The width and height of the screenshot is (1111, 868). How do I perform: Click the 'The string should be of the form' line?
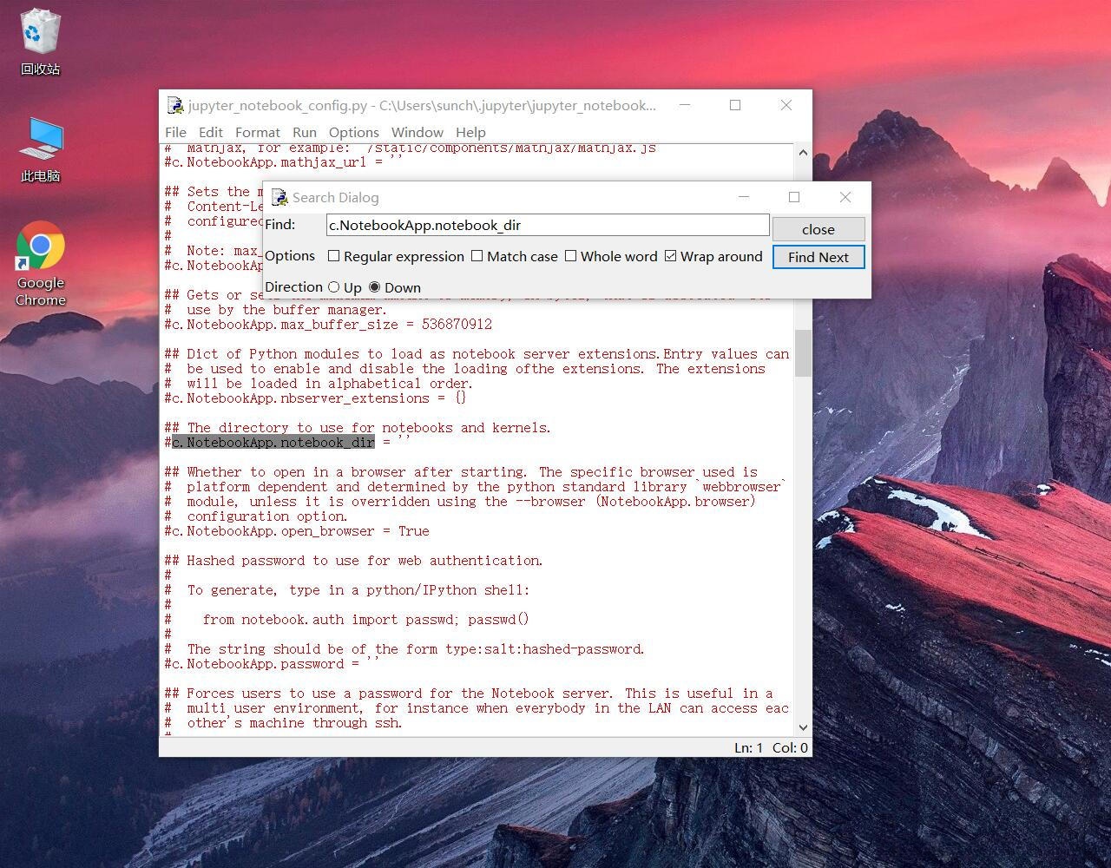point(404,649)
